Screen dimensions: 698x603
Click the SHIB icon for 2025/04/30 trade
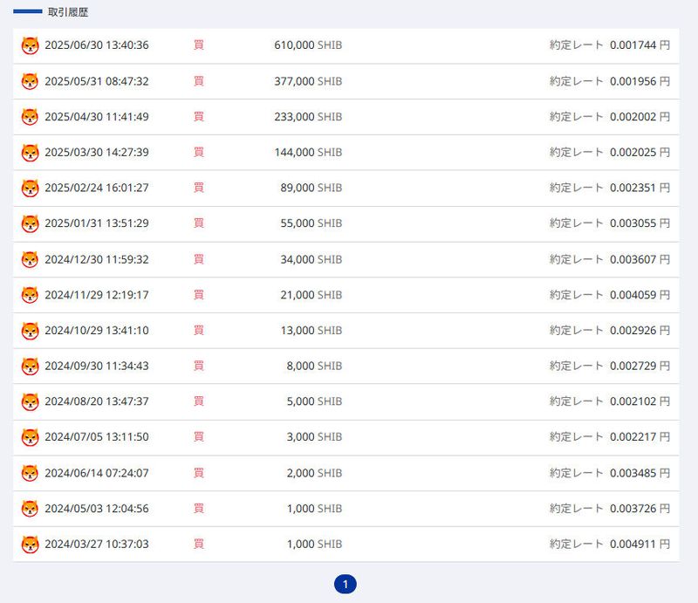point(31,117)
